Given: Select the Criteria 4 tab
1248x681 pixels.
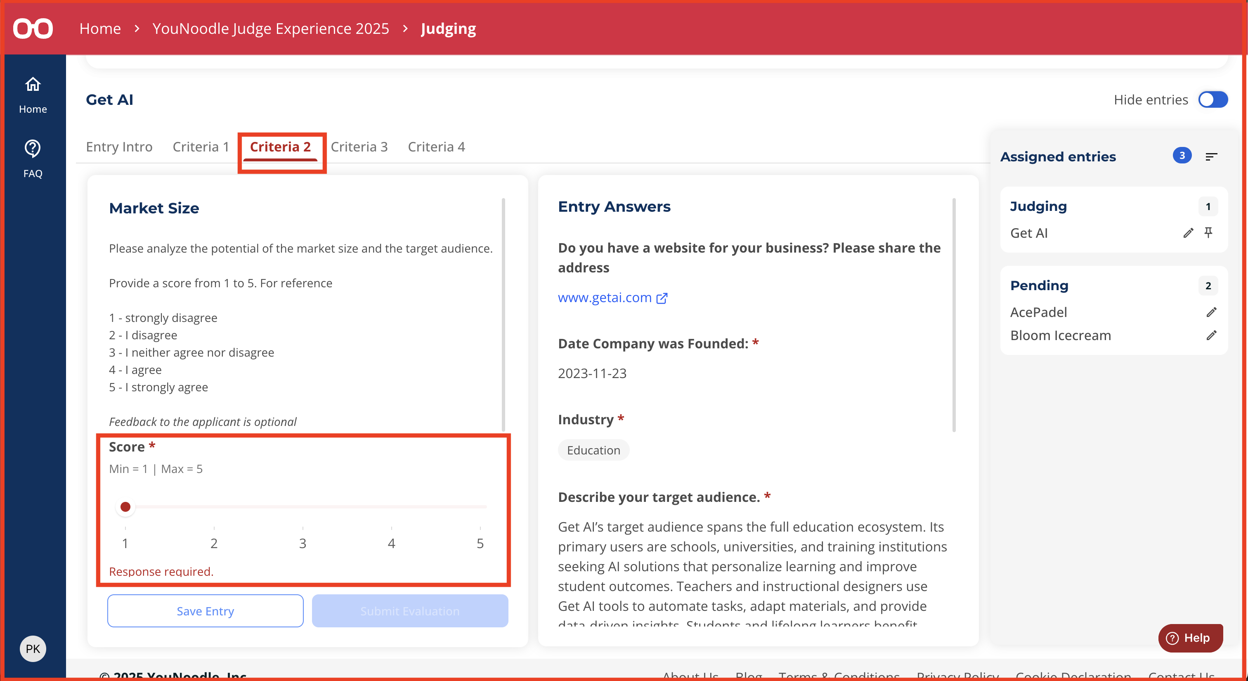Looking at the screenshot, I should pos(436,147).
